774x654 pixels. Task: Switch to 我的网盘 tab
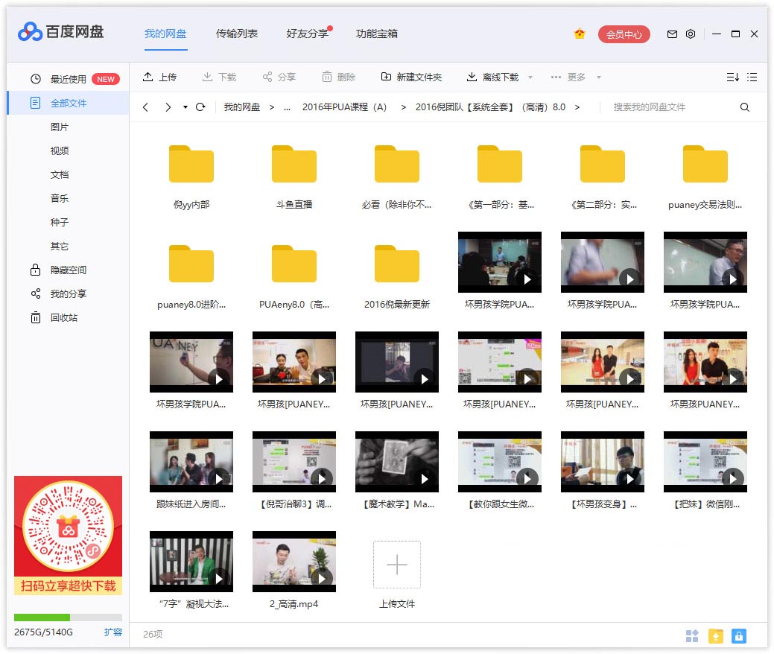coord(165,34)
